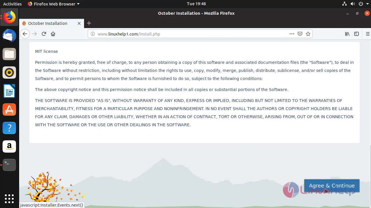
Task: Open the network status indicator
Action: [344, 4]
